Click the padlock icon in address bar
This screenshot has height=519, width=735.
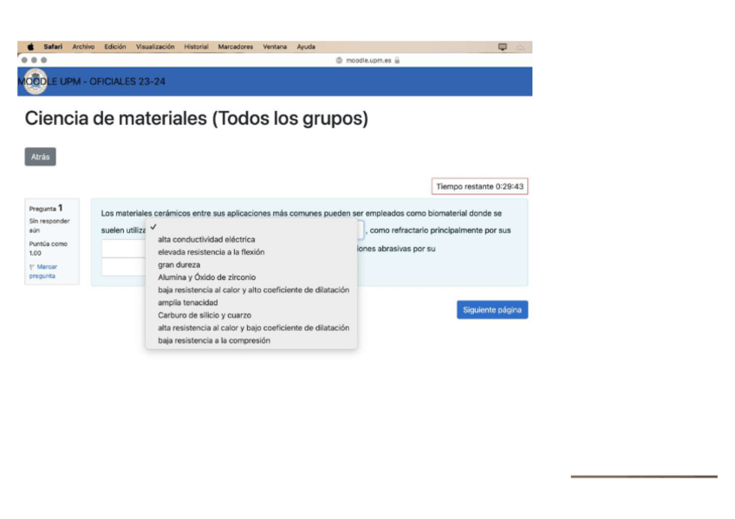coord(397,61)
